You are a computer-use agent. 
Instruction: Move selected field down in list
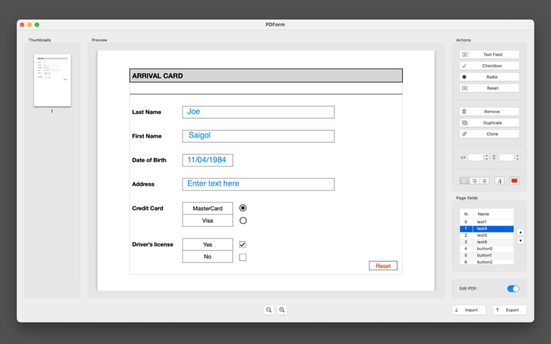pos(520,241)
